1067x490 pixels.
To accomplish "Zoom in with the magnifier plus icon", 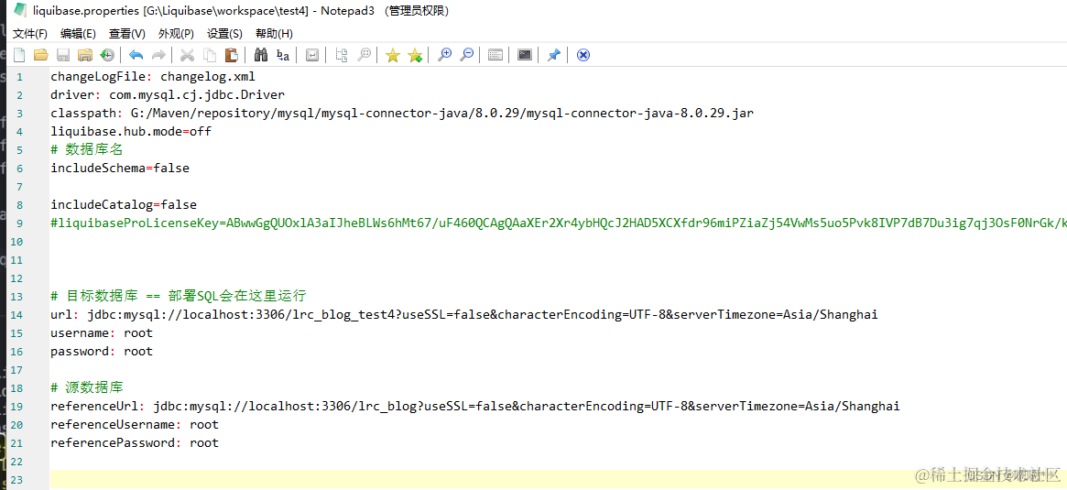I will coord(444,55).
